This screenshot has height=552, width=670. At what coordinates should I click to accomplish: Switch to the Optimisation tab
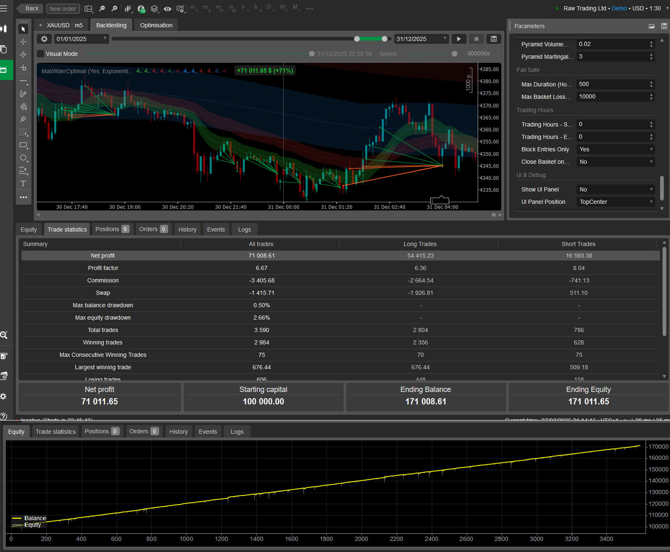[x=156, y=25]
